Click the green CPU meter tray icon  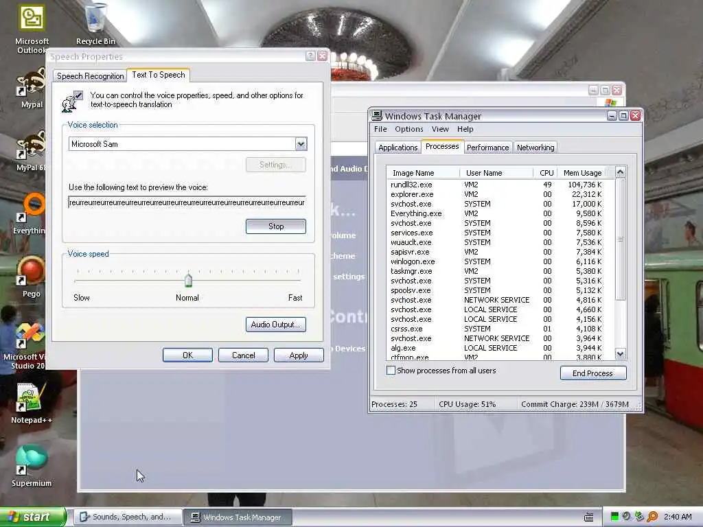pos(614,517)
